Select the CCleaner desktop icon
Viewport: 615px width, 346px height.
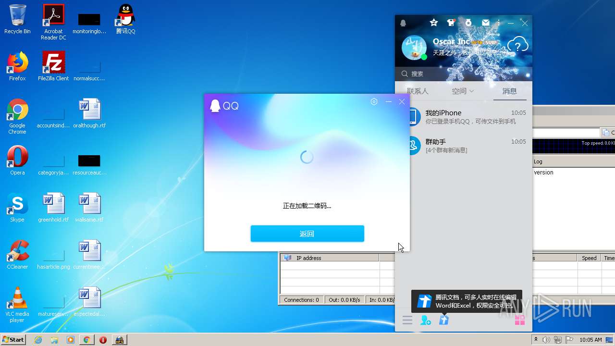tap(17, 255)
